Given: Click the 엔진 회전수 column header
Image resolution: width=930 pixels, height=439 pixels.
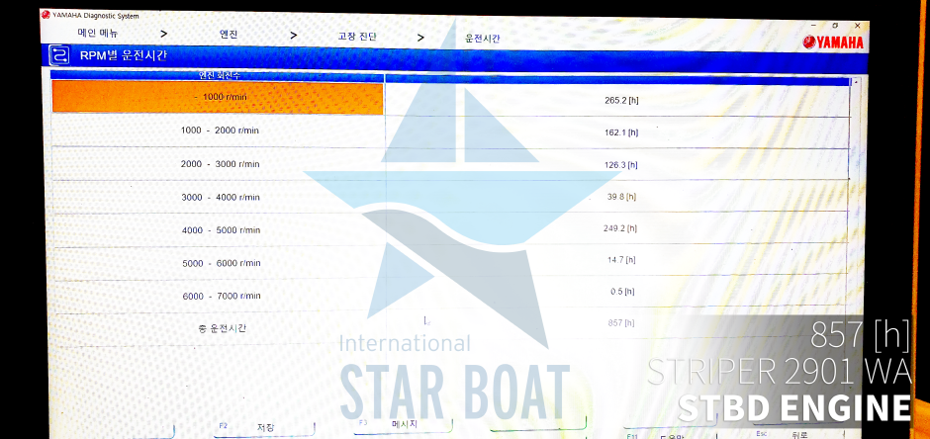Looking at the screenshot, I should (218, 74).
